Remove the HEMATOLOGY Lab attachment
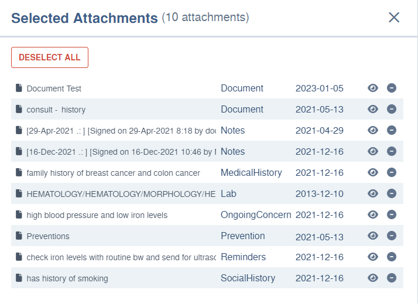The height and width of the screenshot is (303, 418). click(x=392, y=193)
